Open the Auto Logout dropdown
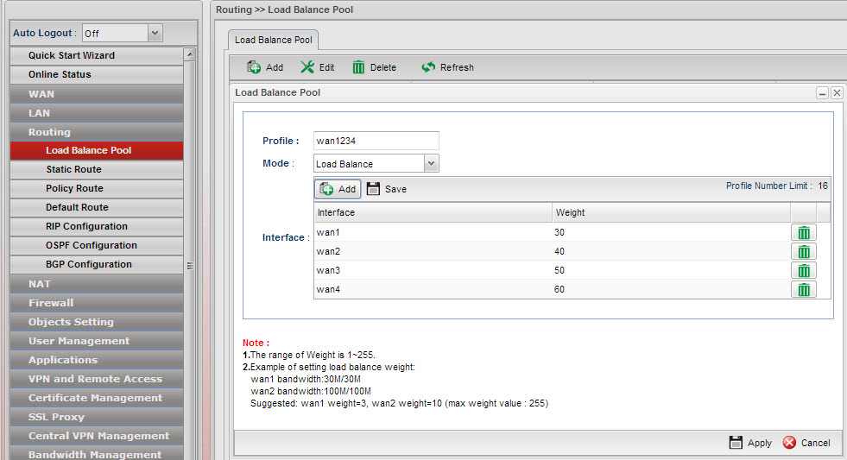 155,34
